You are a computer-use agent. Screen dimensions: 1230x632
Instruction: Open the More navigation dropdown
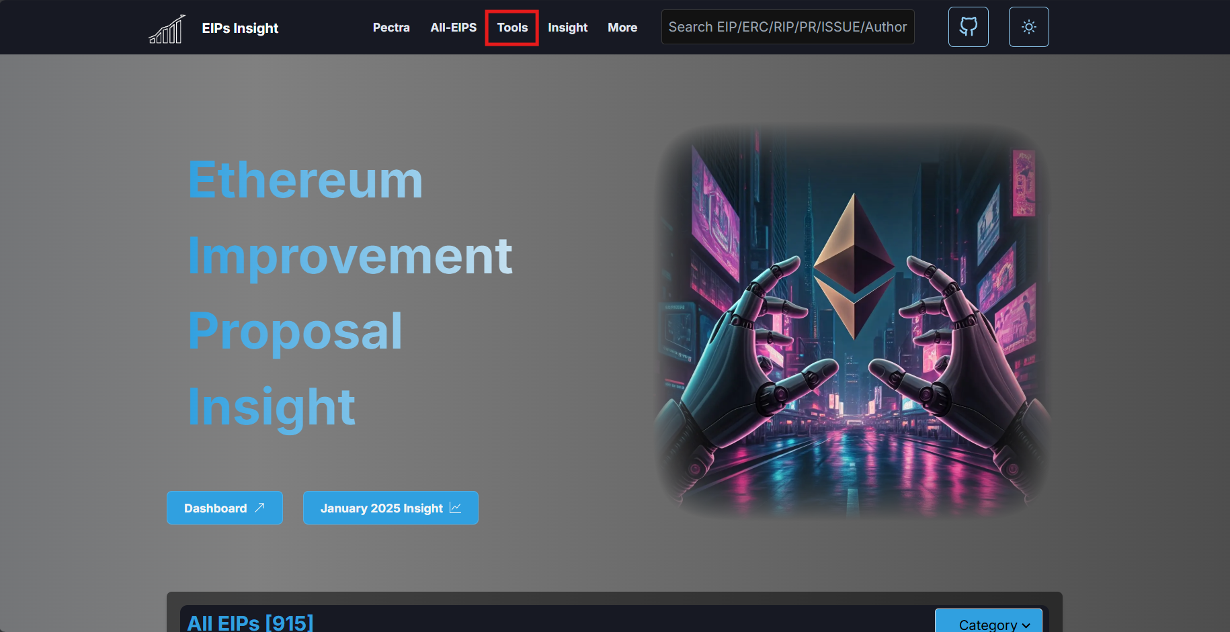622,28
